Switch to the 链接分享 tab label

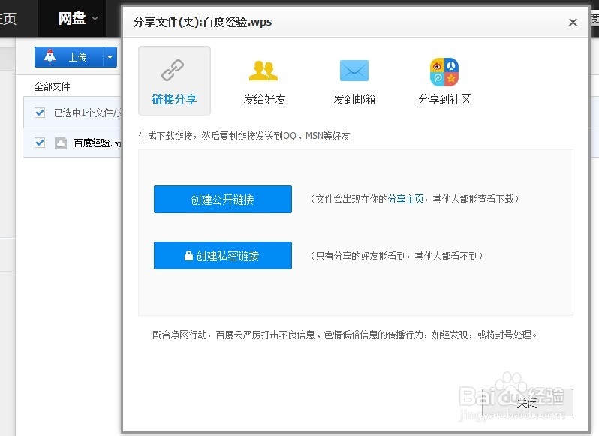tap(174, 99)
